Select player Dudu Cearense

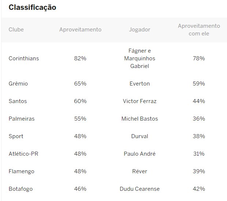pos(139,189)
